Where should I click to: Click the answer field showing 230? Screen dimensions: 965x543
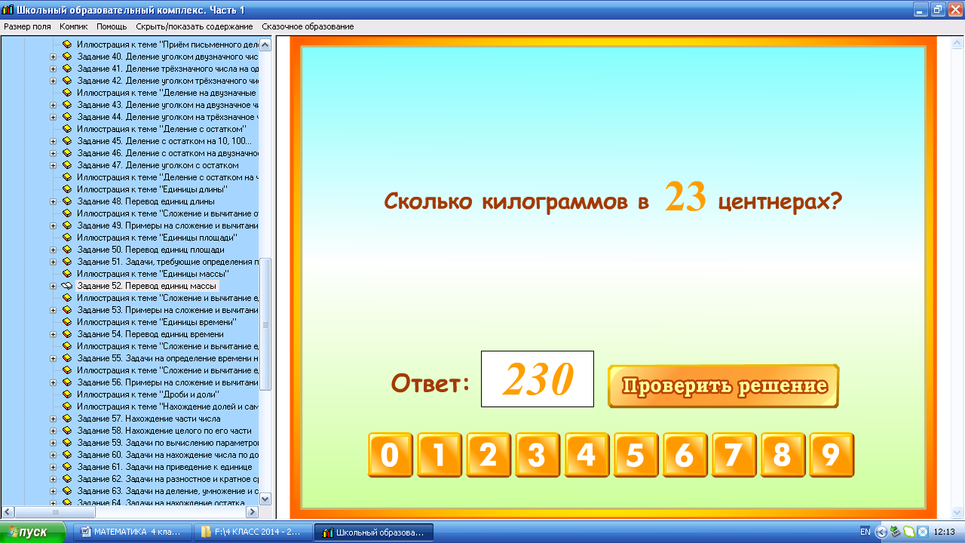click(x=538, y=379)
